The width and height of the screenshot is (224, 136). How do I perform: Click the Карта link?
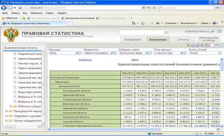pos(135,60)
